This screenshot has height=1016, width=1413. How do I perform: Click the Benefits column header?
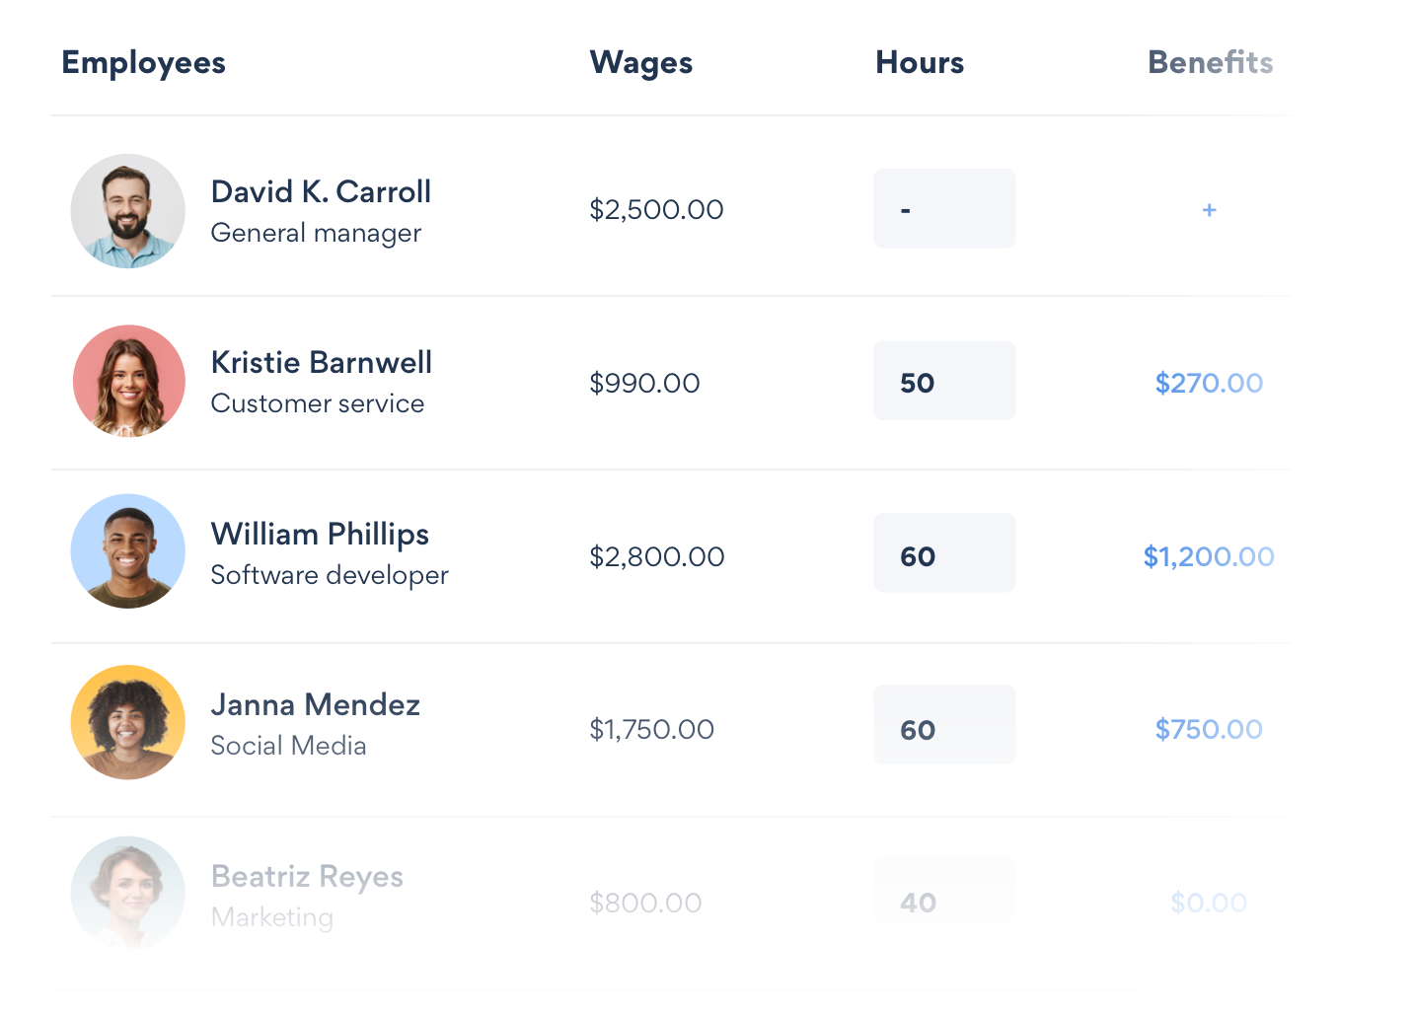pyautogui.click(x=1210, y=62)
